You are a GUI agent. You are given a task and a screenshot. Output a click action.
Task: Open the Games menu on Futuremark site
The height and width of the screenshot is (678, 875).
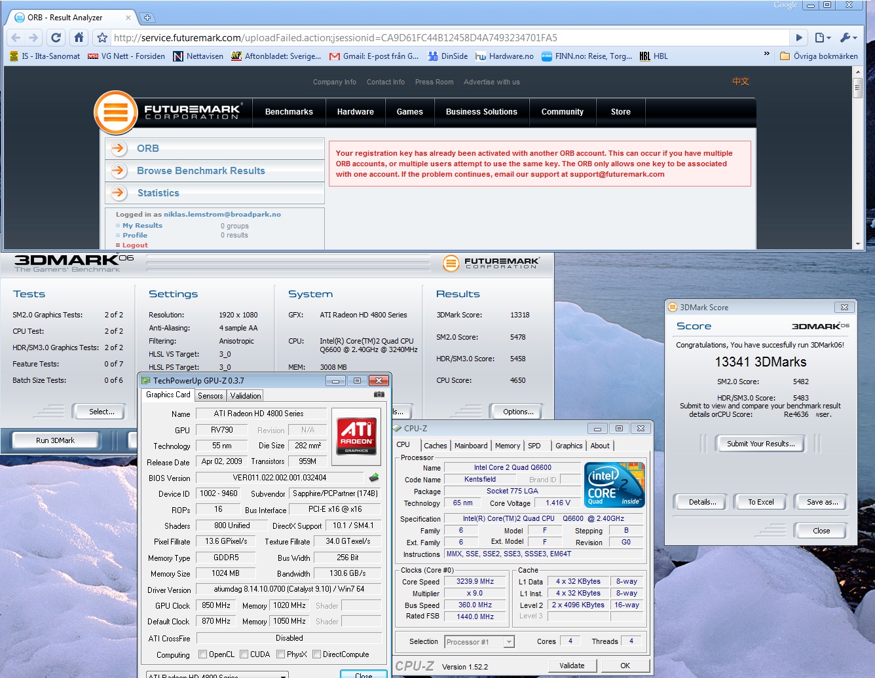point(409,112)
